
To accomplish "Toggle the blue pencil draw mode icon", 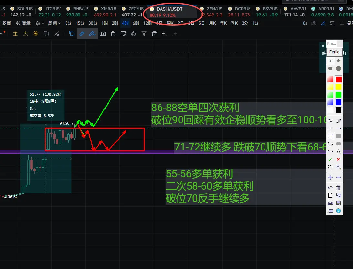I will pyautogui.click(x=323, y=23).
